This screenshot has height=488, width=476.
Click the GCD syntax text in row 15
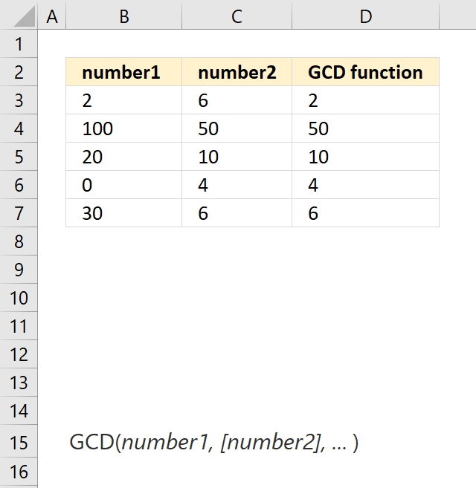tap(214, 442)
